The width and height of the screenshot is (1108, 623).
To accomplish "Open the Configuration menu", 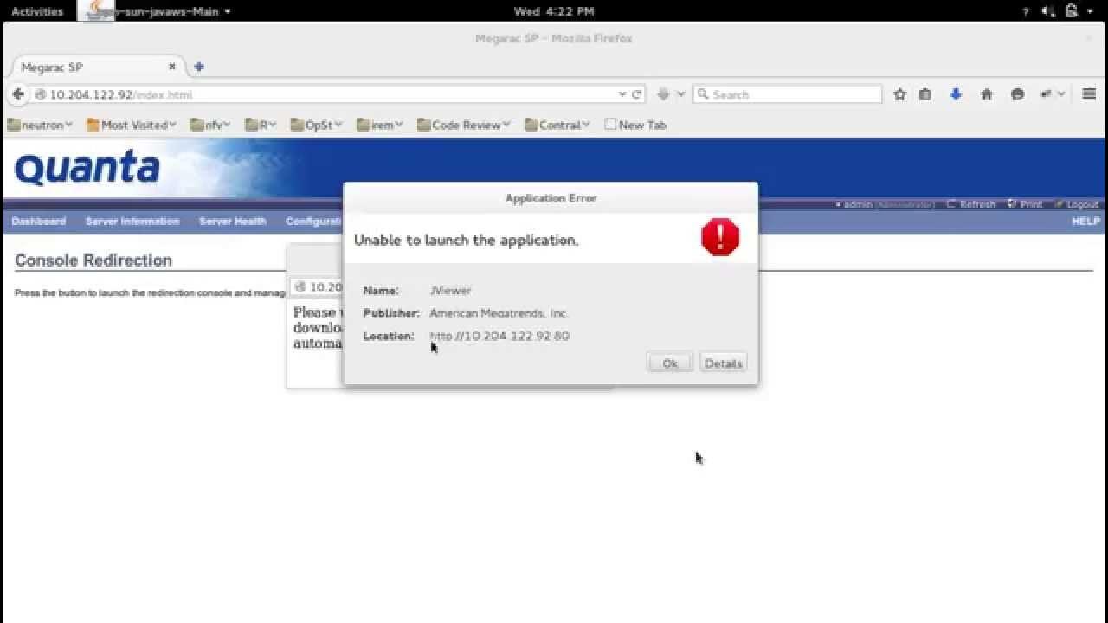I will (x=314, y=222).
